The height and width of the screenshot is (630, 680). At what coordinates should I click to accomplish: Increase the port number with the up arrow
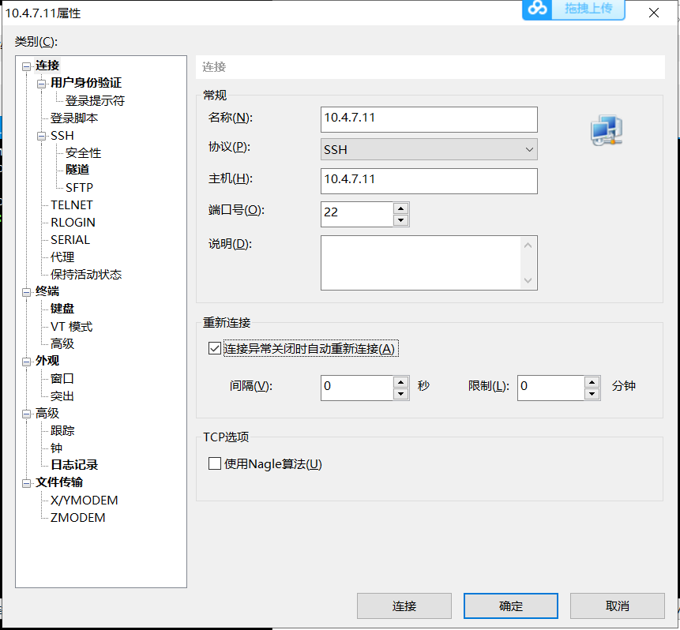[401, 208]
